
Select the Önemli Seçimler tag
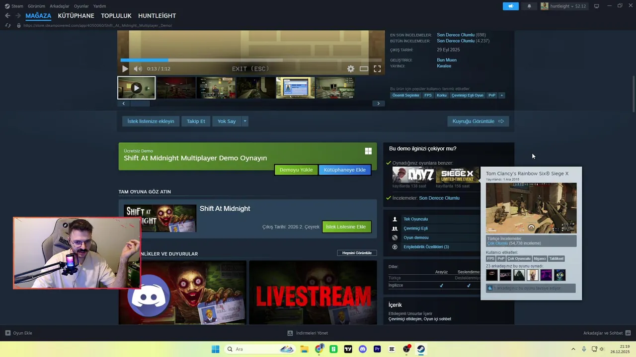406,95
